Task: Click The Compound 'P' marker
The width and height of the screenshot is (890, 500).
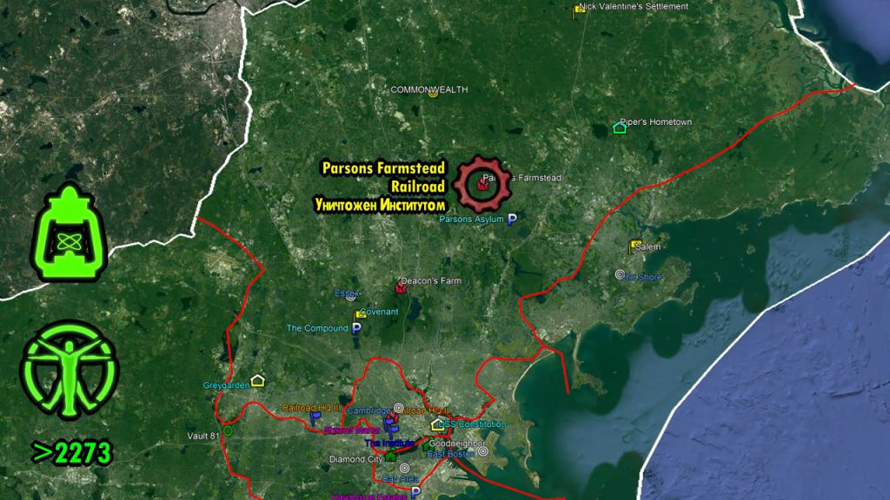Action: 356,329
